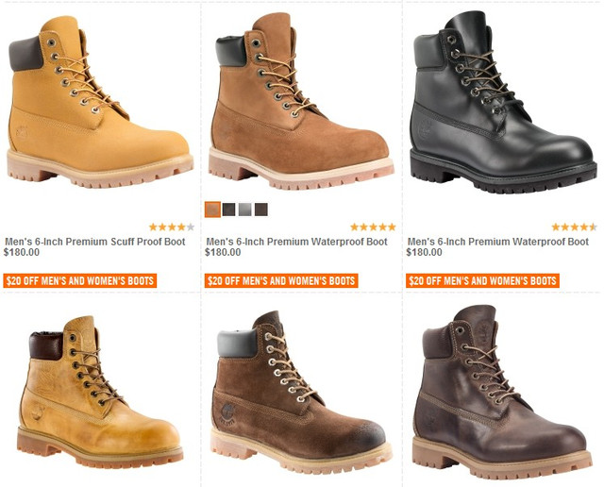Pick the black swatch beside the orange one
The image size is (604, 487).
[x=228, y=210]
